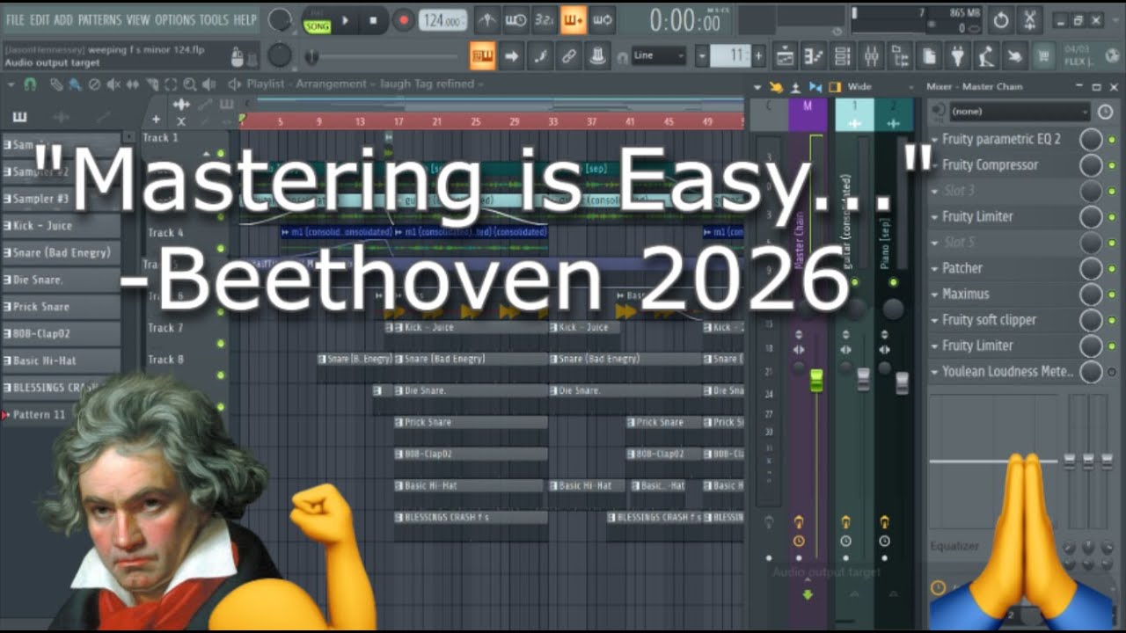
Task: Mute playlist Track 7 green dot
Action: 221,344
